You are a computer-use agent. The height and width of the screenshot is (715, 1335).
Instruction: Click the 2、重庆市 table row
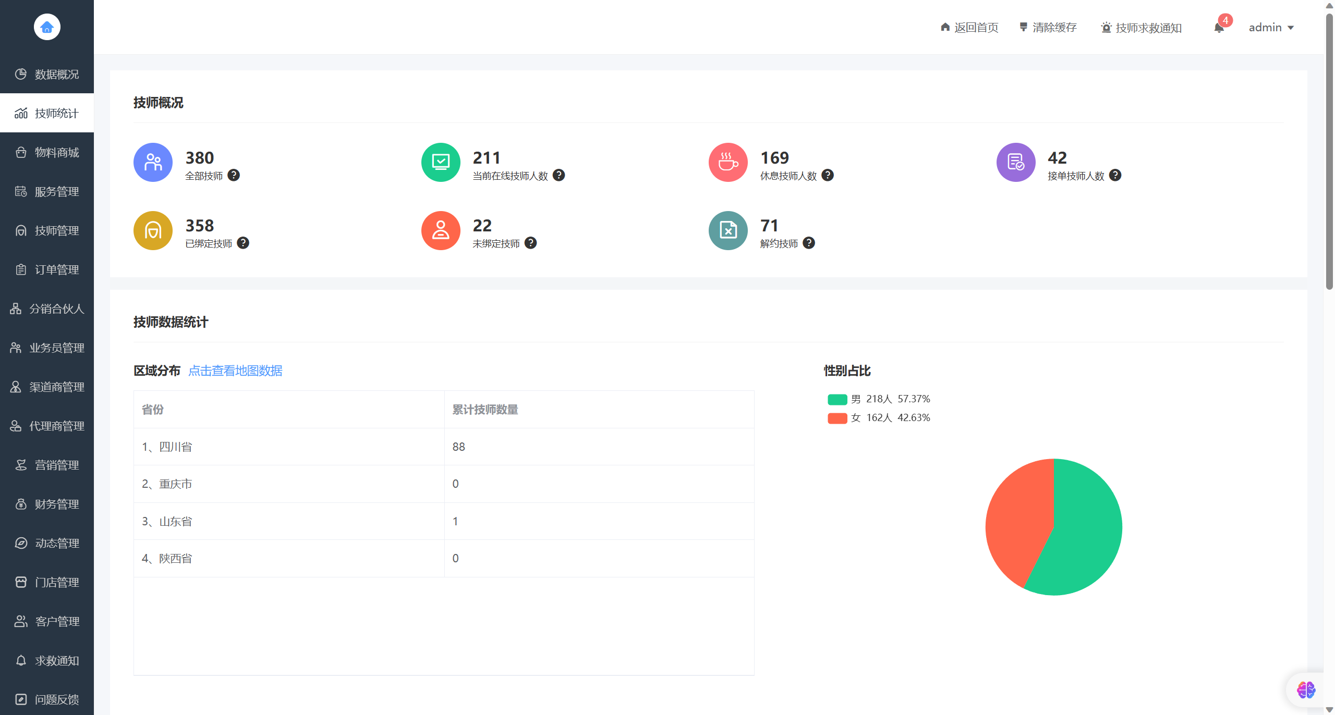(x=444, y=484)
